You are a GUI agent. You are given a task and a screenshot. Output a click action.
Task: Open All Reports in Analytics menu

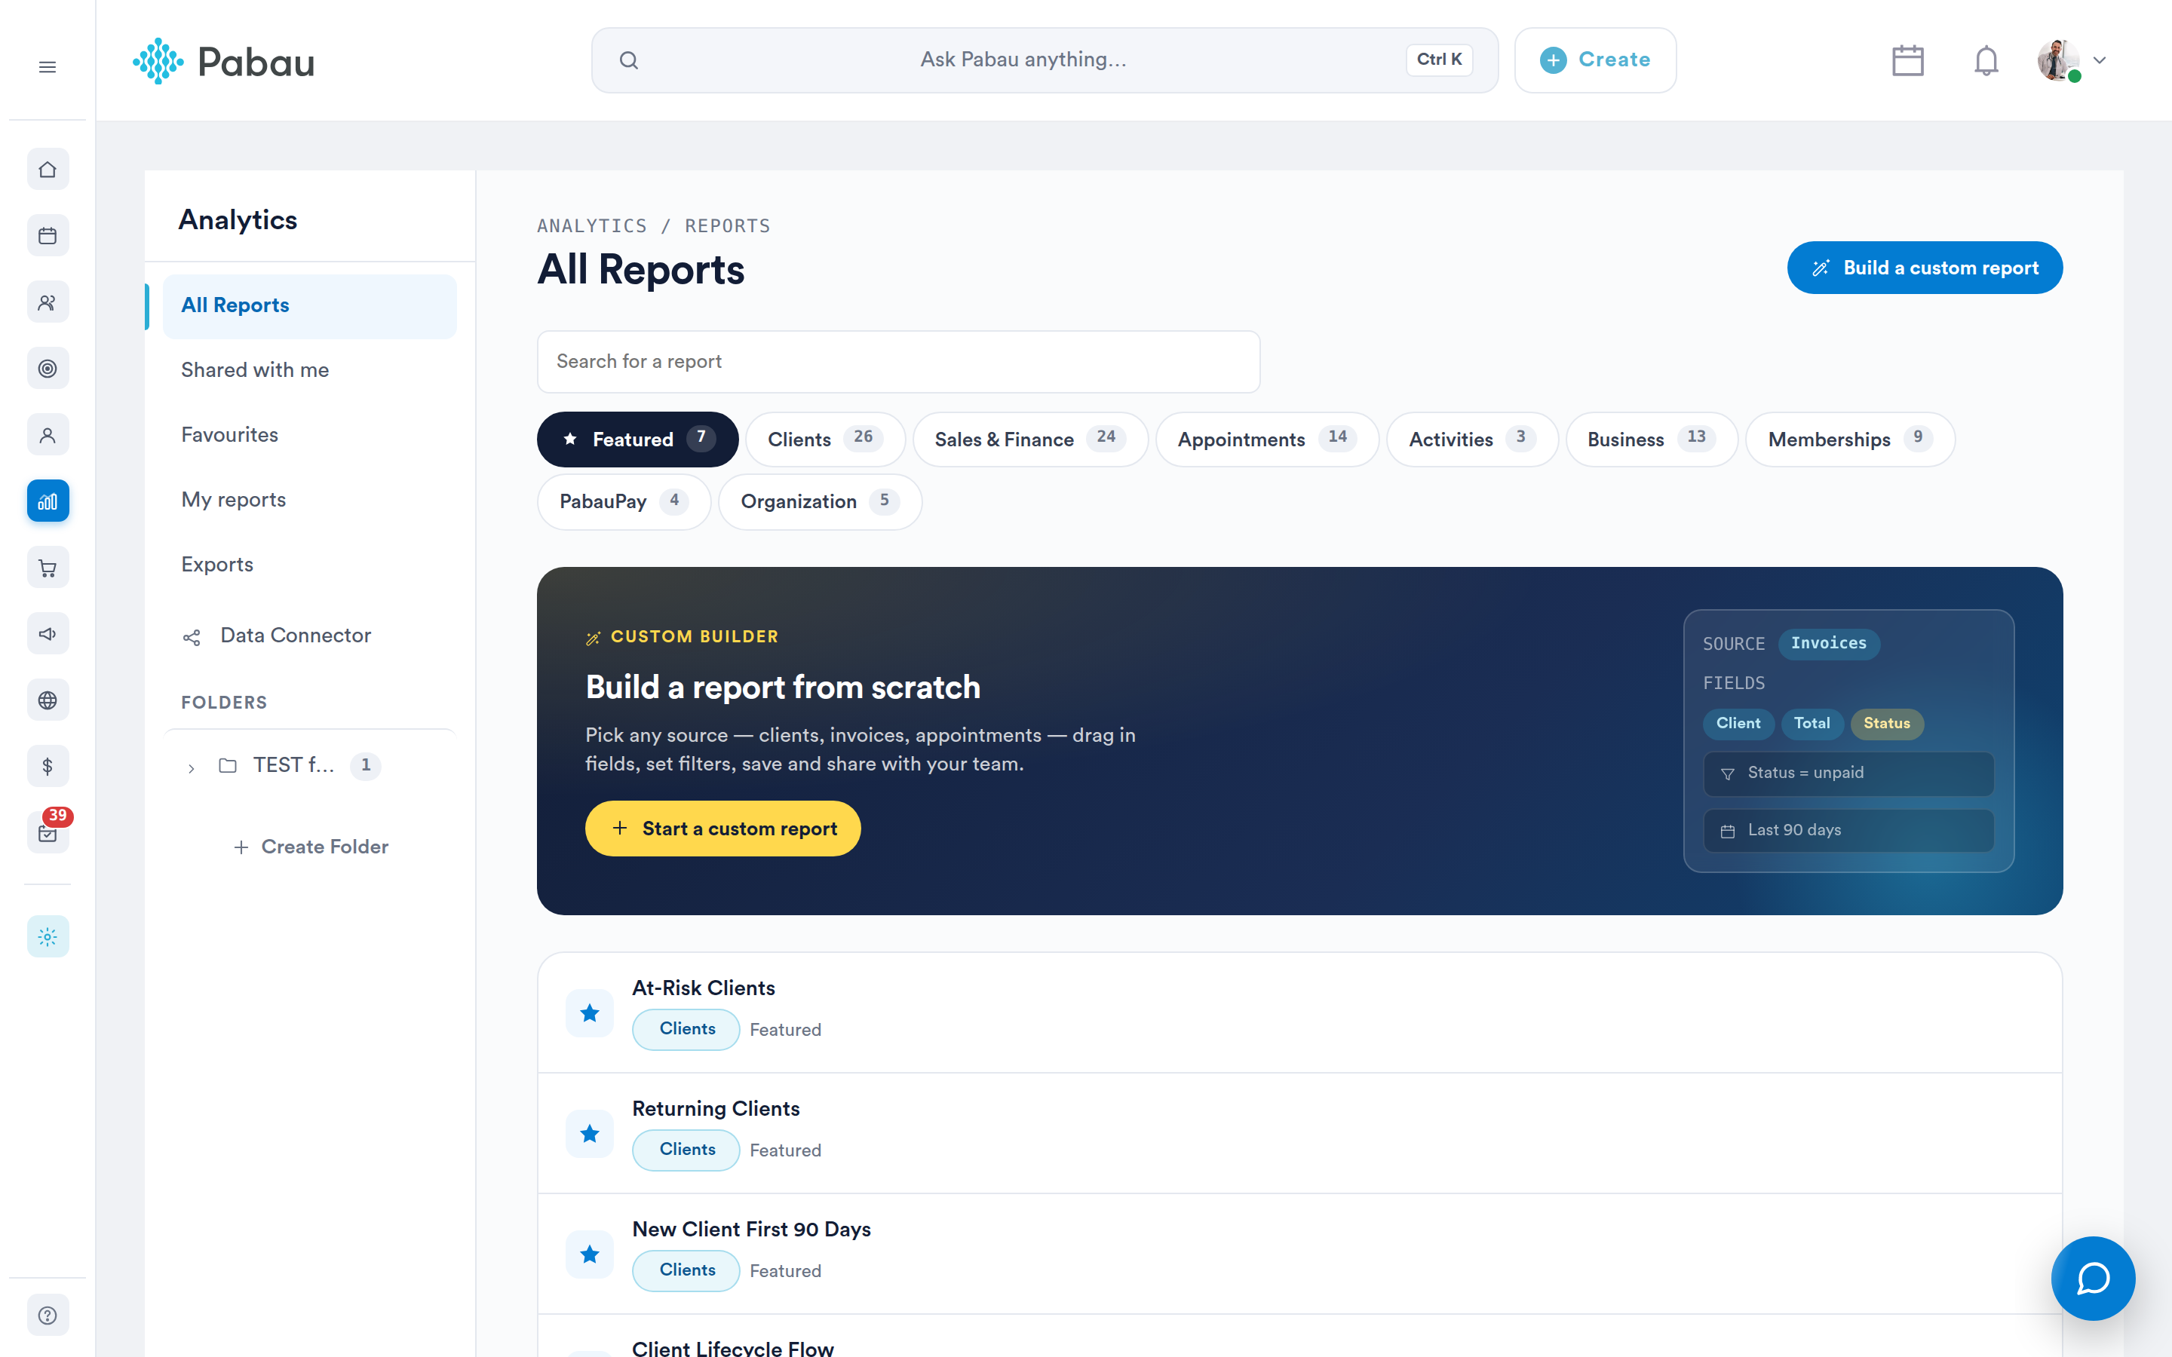tap(310, 306)
